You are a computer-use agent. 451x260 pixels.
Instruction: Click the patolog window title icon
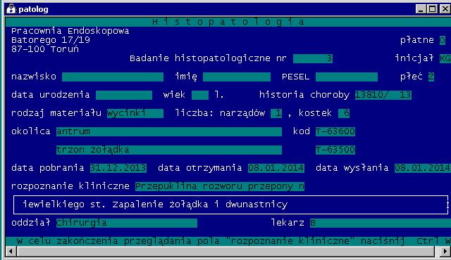(x=11, y=9)
